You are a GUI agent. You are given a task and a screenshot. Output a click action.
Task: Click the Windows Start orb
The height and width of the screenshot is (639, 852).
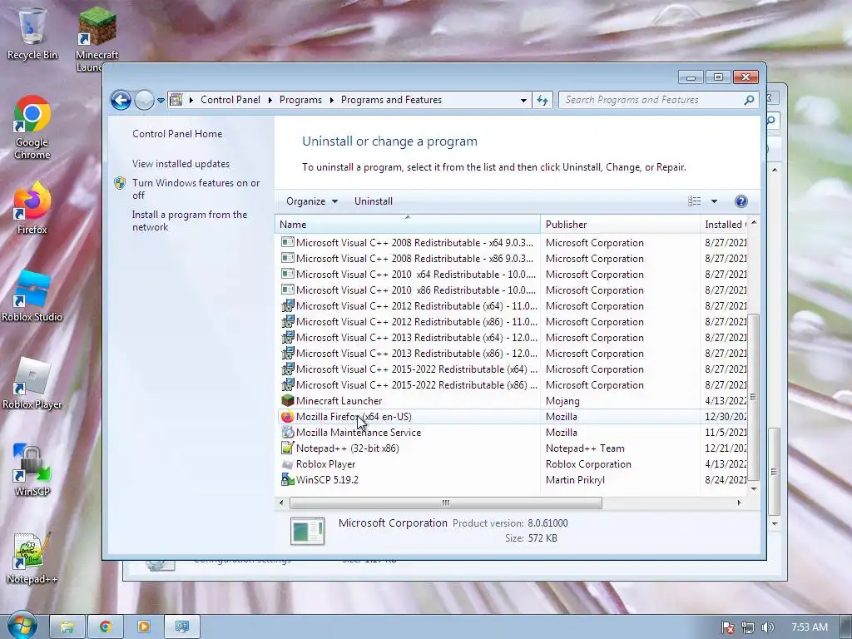coord(22,626)
